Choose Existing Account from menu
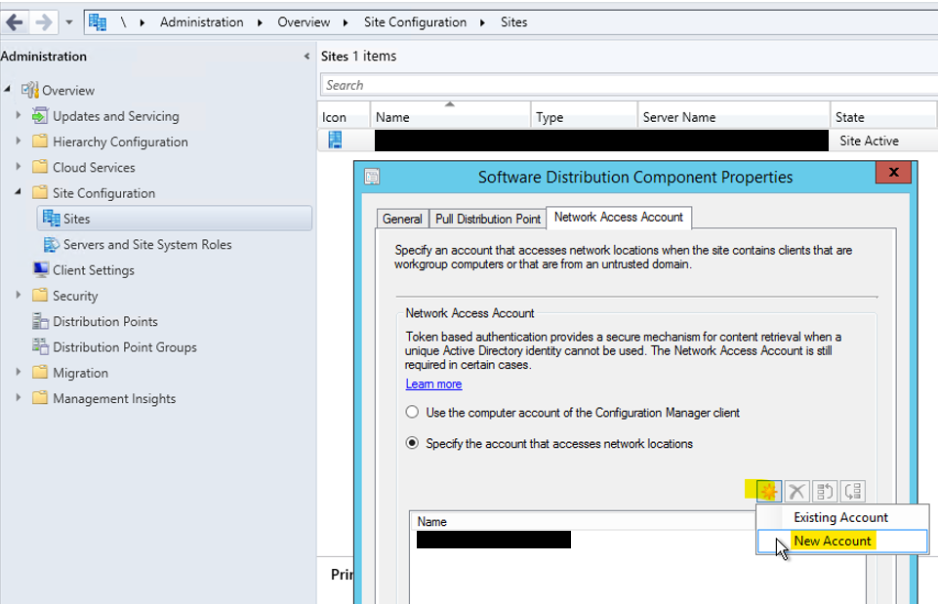This screenshot has height=604, width=938. tap(841, 517)
